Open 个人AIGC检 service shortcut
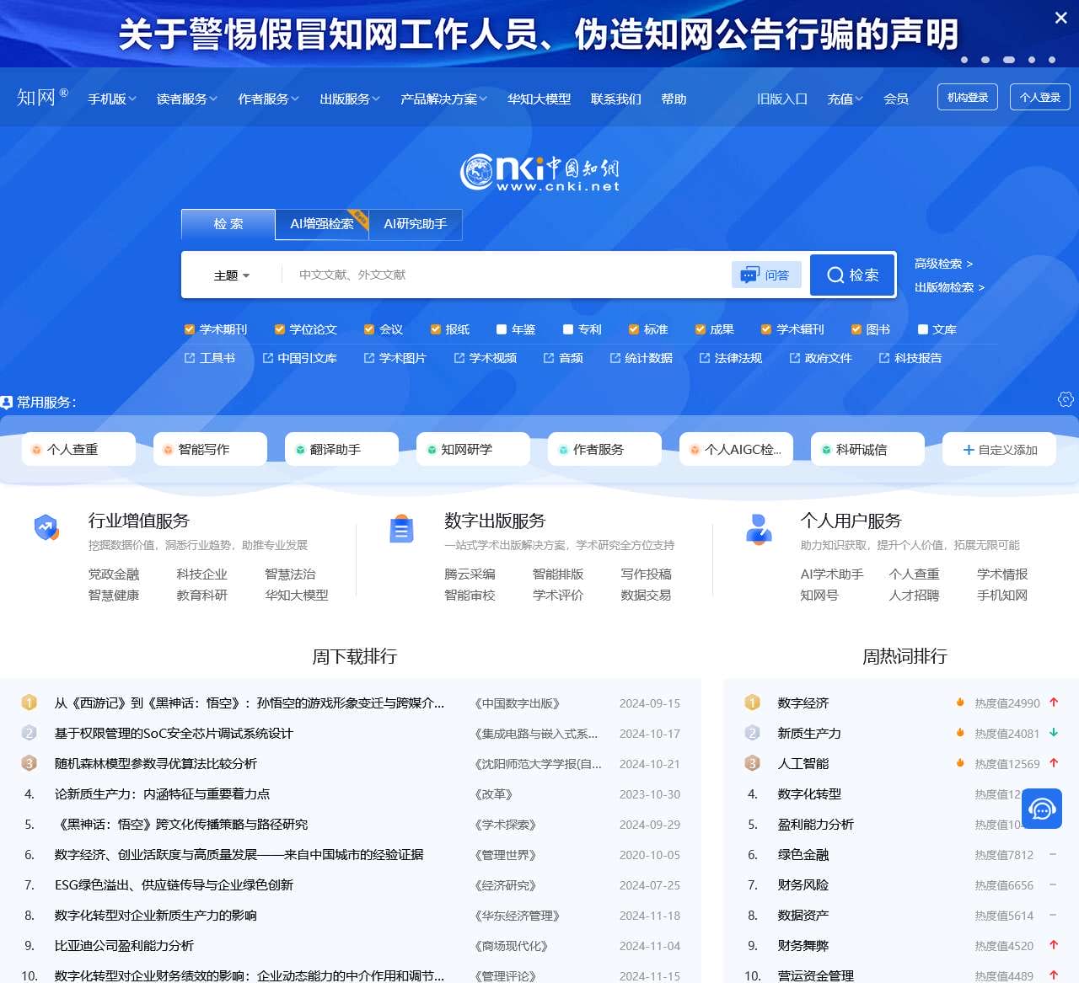The height and width of the screenshot is (983, 1079). click(736, 449)
